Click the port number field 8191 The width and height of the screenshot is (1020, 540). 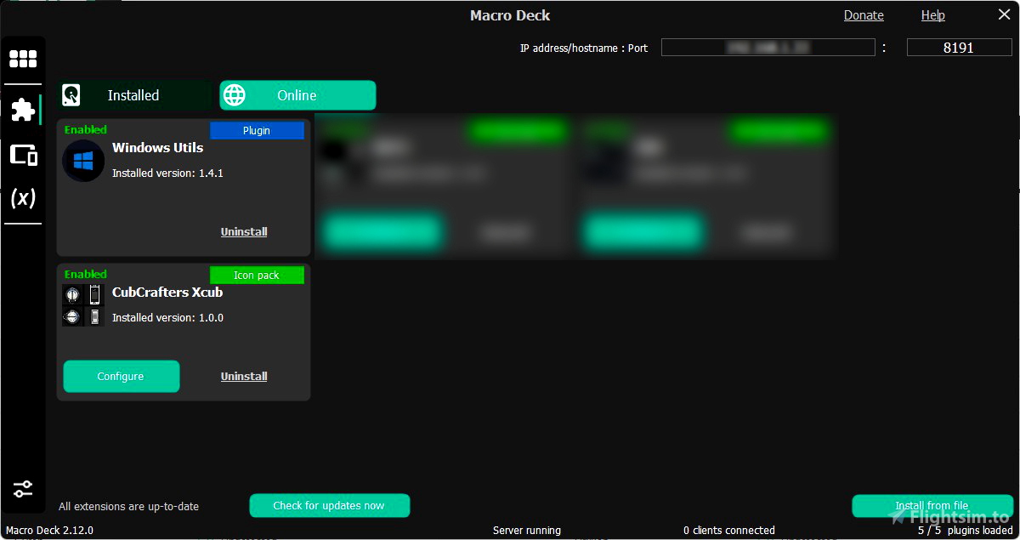tap(958, 48)
